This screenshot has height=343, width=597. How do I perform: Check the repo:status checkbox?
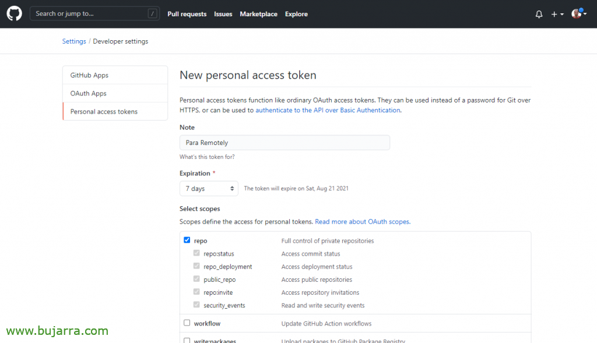tap(196, 253)
